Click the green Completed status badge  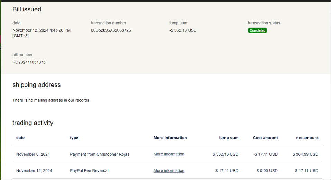tap(257, 30)
